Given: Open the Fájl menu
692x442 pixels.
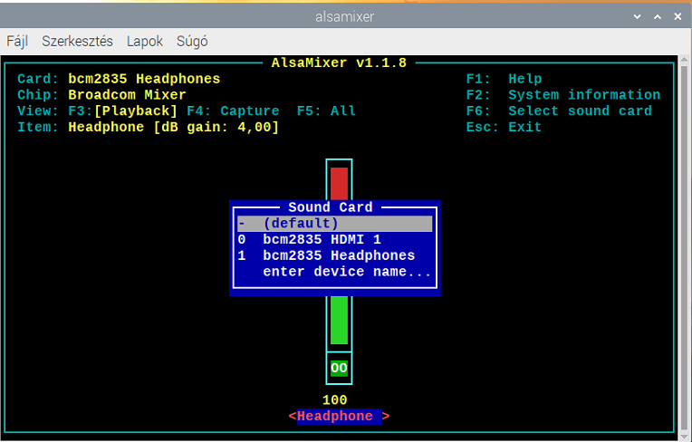Looking at the screenshot, I should 17,42.
